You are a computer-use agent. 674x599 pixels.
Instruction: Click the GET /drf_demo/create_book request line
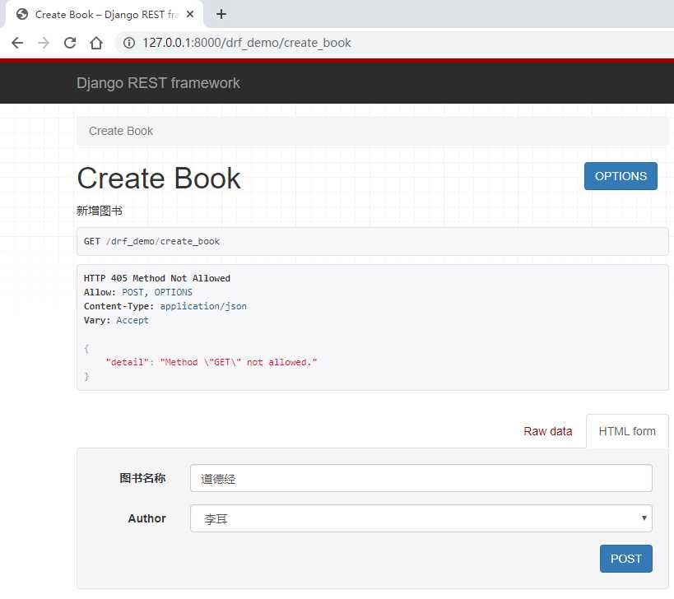151,241
